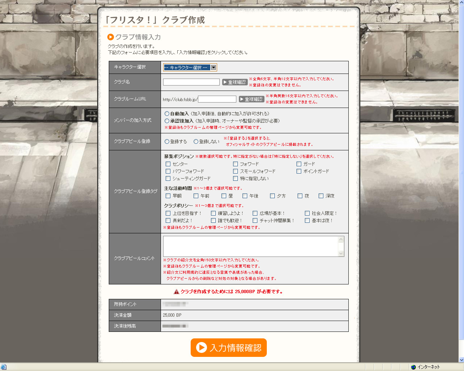464x371 pixels.
Task: Select 承認後加入 radio button
Action: 167,121
